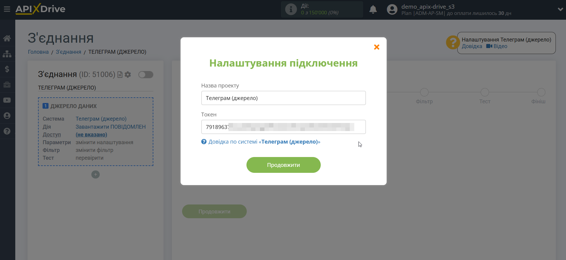This screenshot has height=260, width=566.
Task: Click the перевірити test link
Action: pyautogui.click(x=90, y=158)
